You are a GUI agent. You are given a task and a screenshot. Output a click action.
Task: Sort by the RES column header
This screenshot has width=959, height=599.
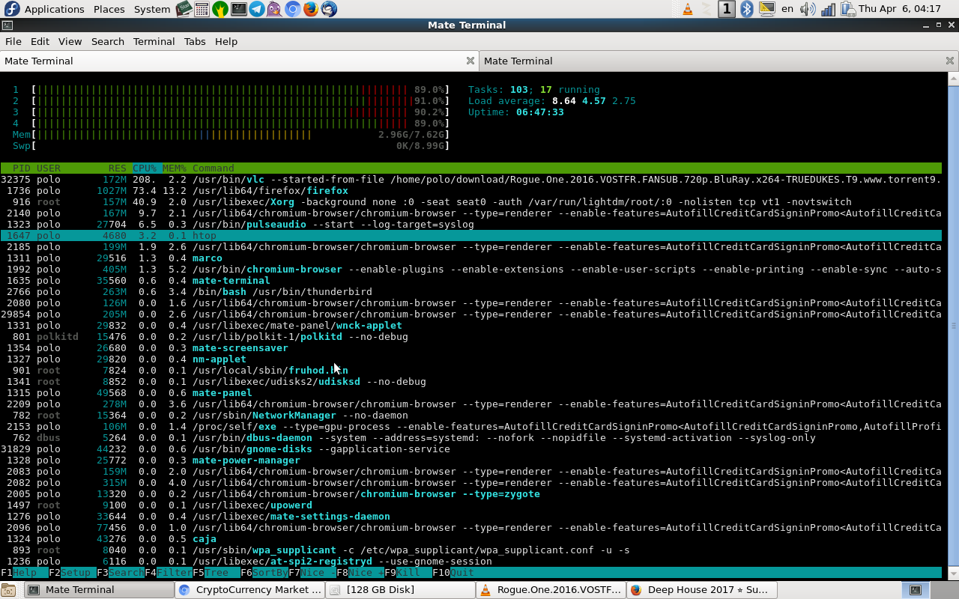[x=118, y=168]
